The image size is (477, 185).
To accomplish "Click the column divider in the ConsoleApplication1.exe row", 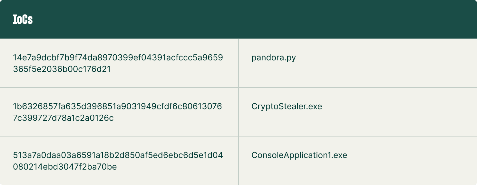I will 238,161.
